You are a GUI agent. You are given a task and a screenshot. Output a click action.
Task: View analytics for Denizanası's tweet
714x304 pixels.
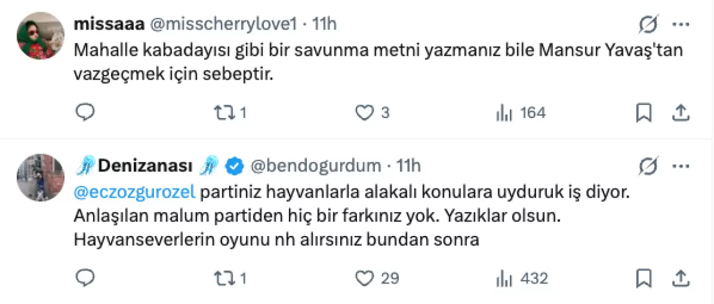point(504,278)
